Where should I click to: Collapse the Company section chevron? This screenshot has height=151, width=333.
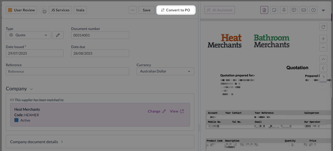coord(32,89)
